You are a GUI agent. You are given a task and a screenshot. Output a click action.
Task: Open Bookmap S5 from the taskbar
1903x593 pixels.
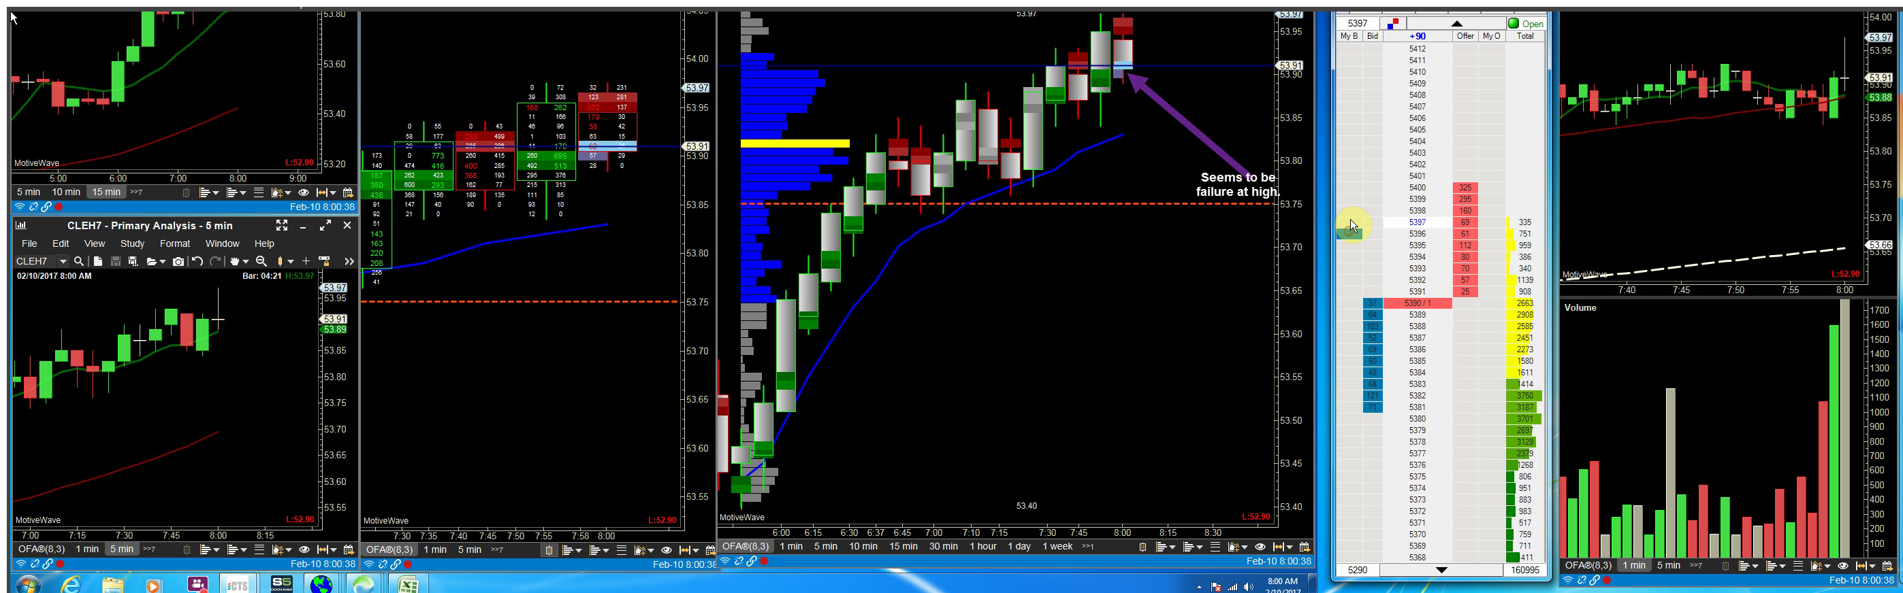tap(281, 584)
